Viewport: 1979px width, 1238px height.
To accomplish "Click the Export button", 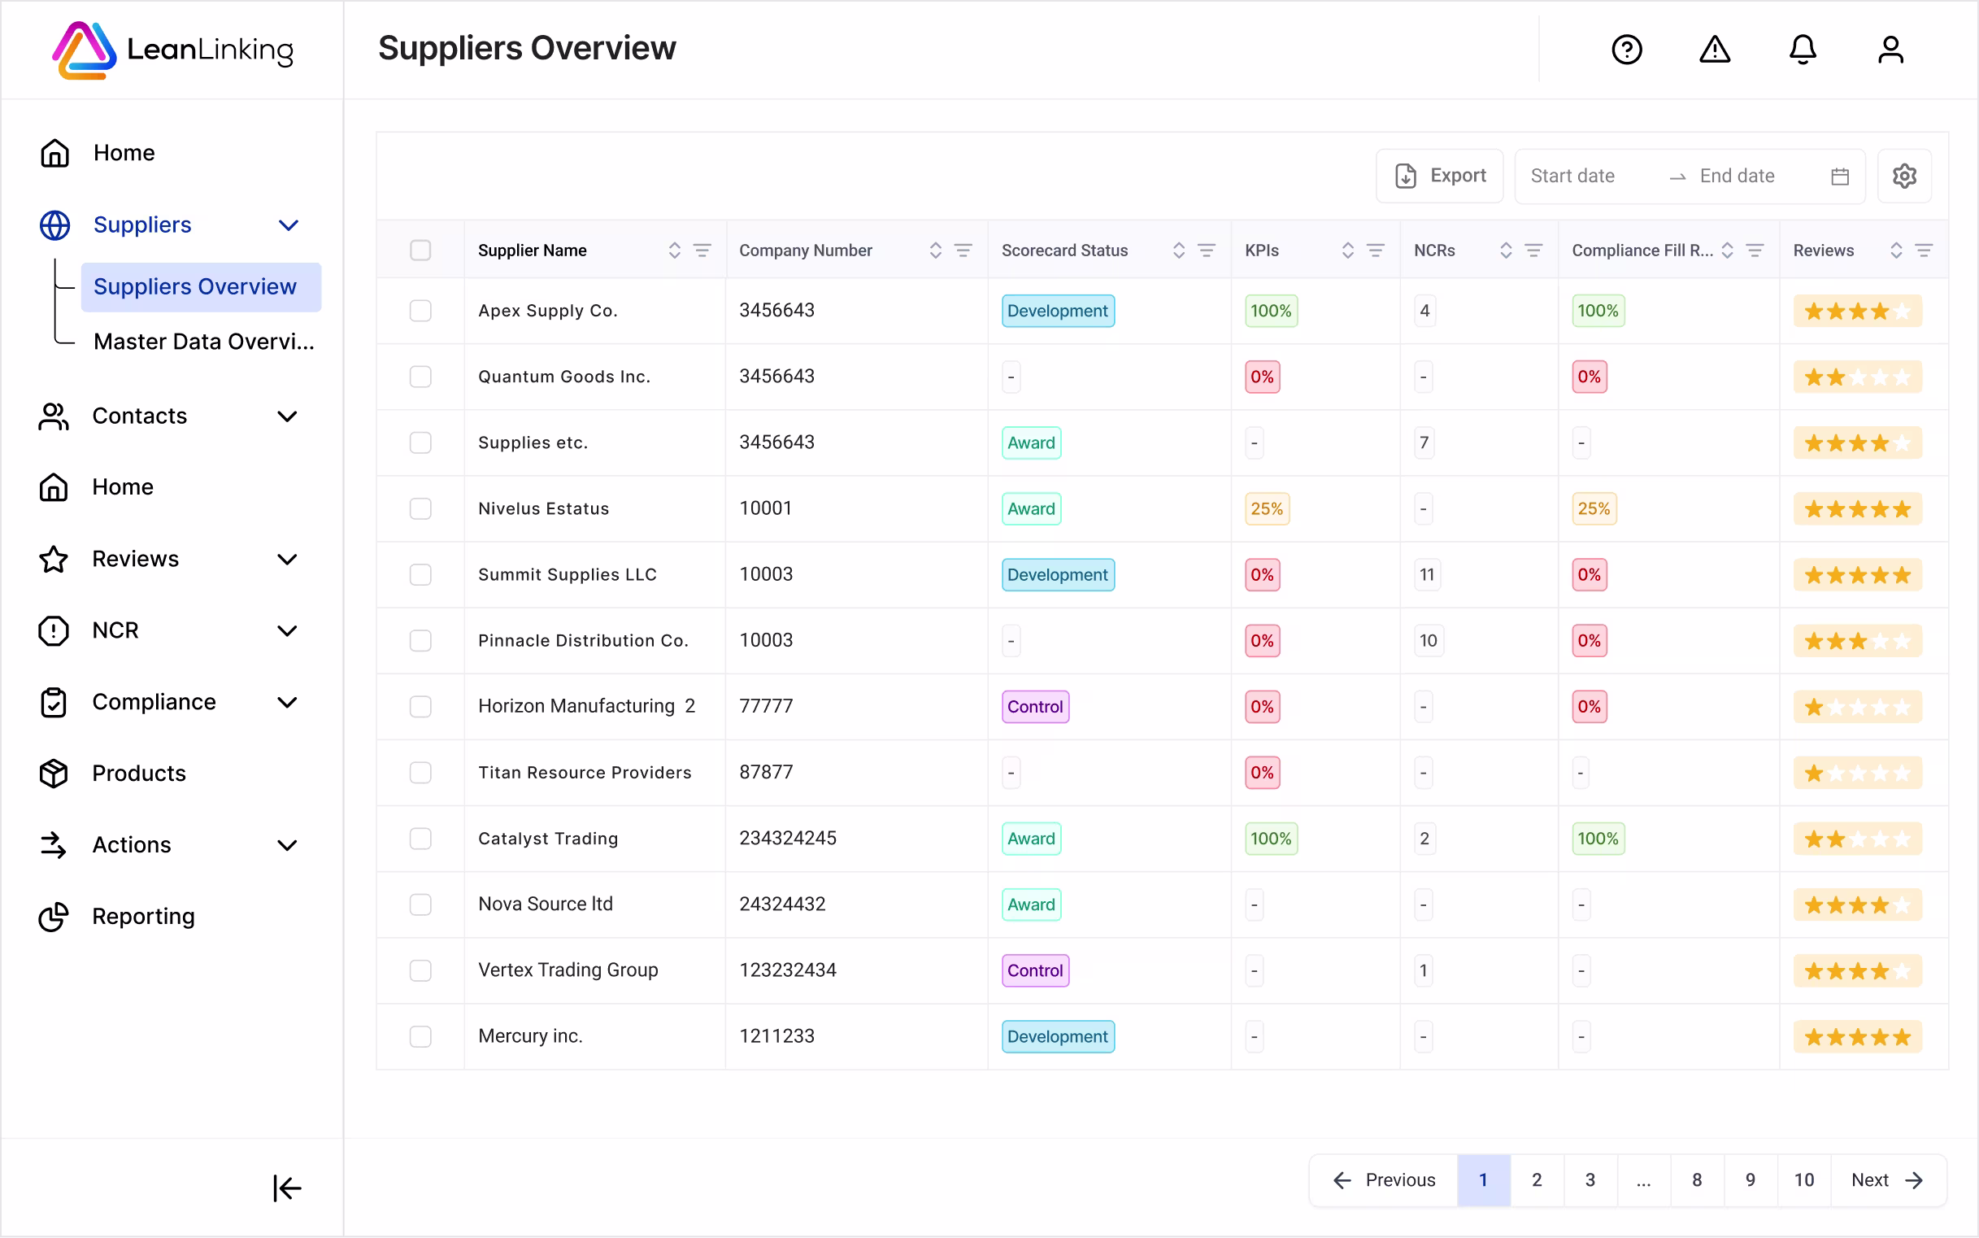I will [x=1439, y=176].
